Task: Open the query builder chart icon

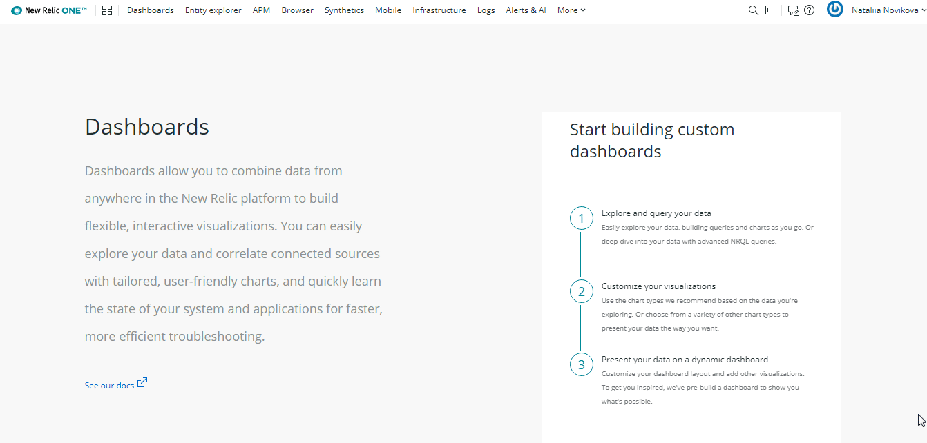Action: (770, 10)
